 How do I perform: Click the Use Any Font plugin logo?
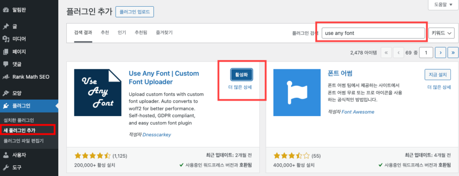tap(98, 92)
